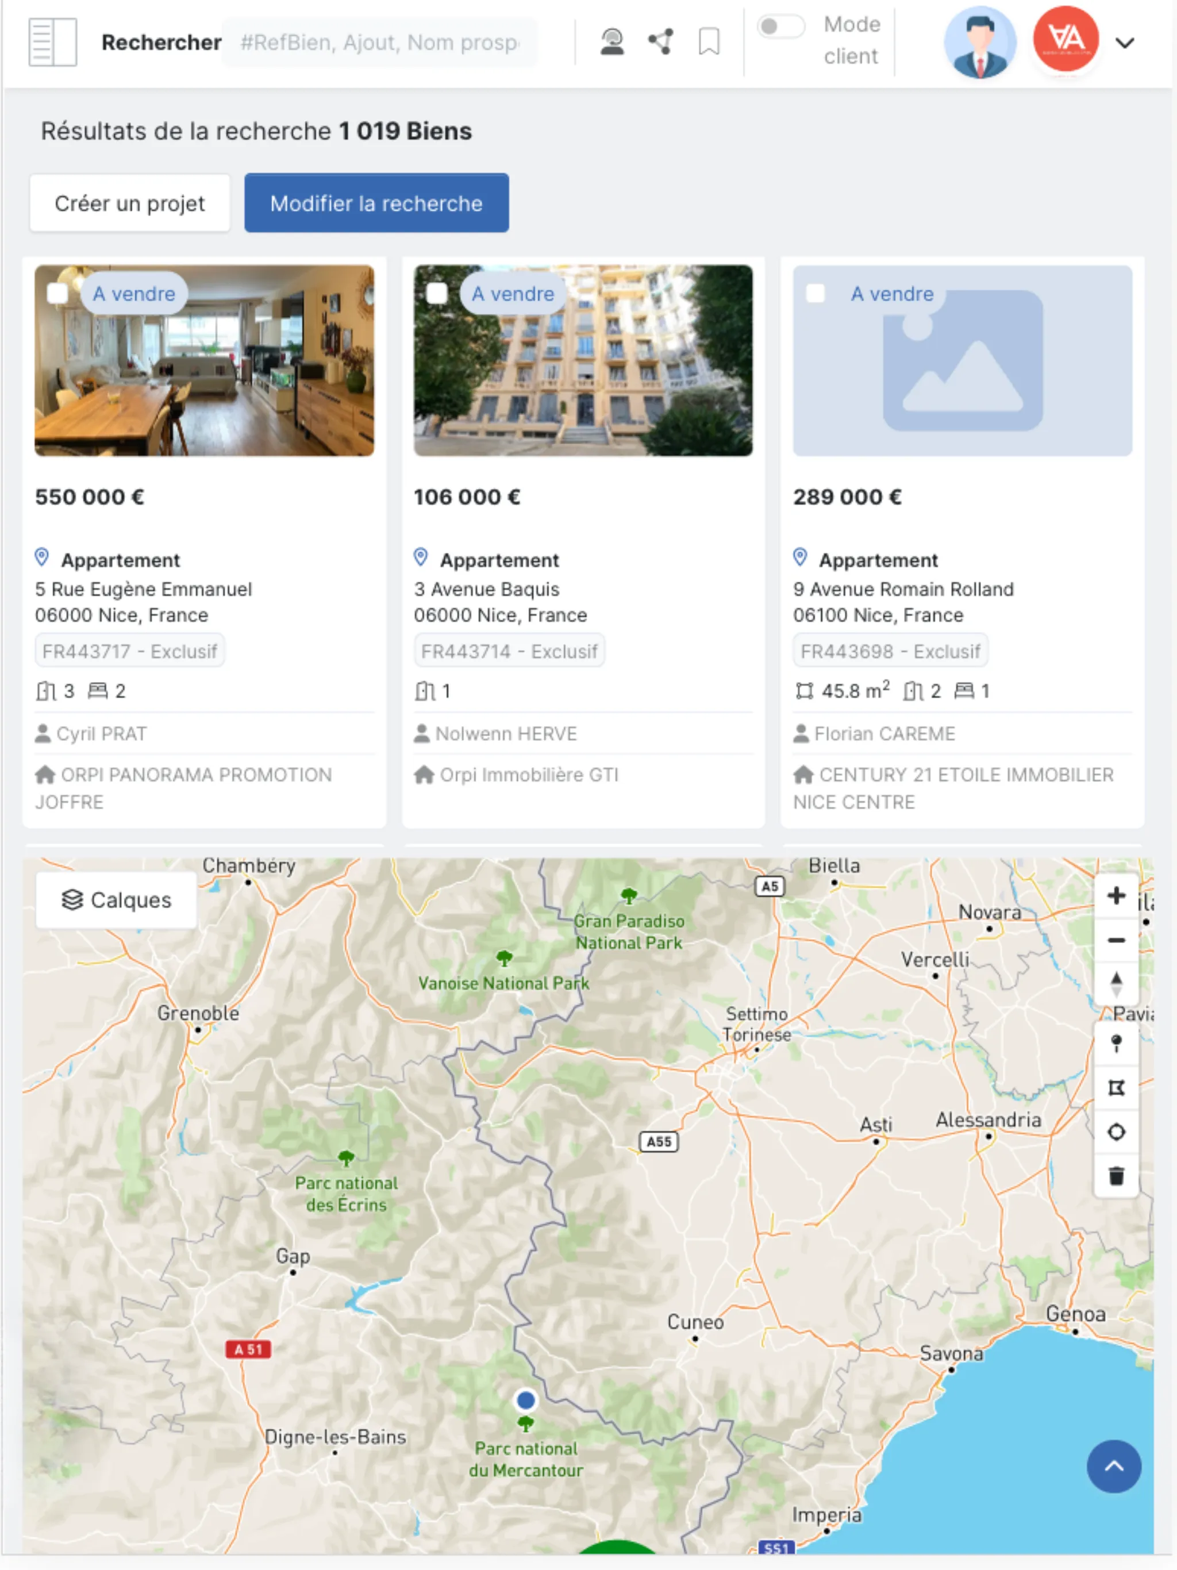Click agent name Florian CAREME

tap(884, 733)
